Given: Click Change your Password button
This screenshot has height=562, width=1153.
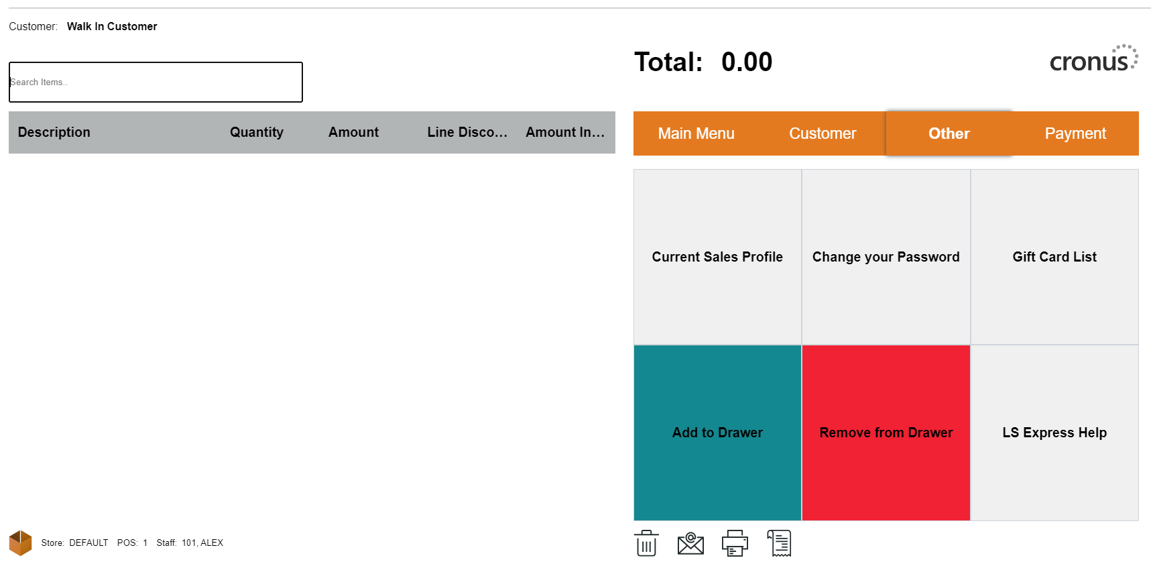Looking at the screenshot, I should (x=886, y=257).
